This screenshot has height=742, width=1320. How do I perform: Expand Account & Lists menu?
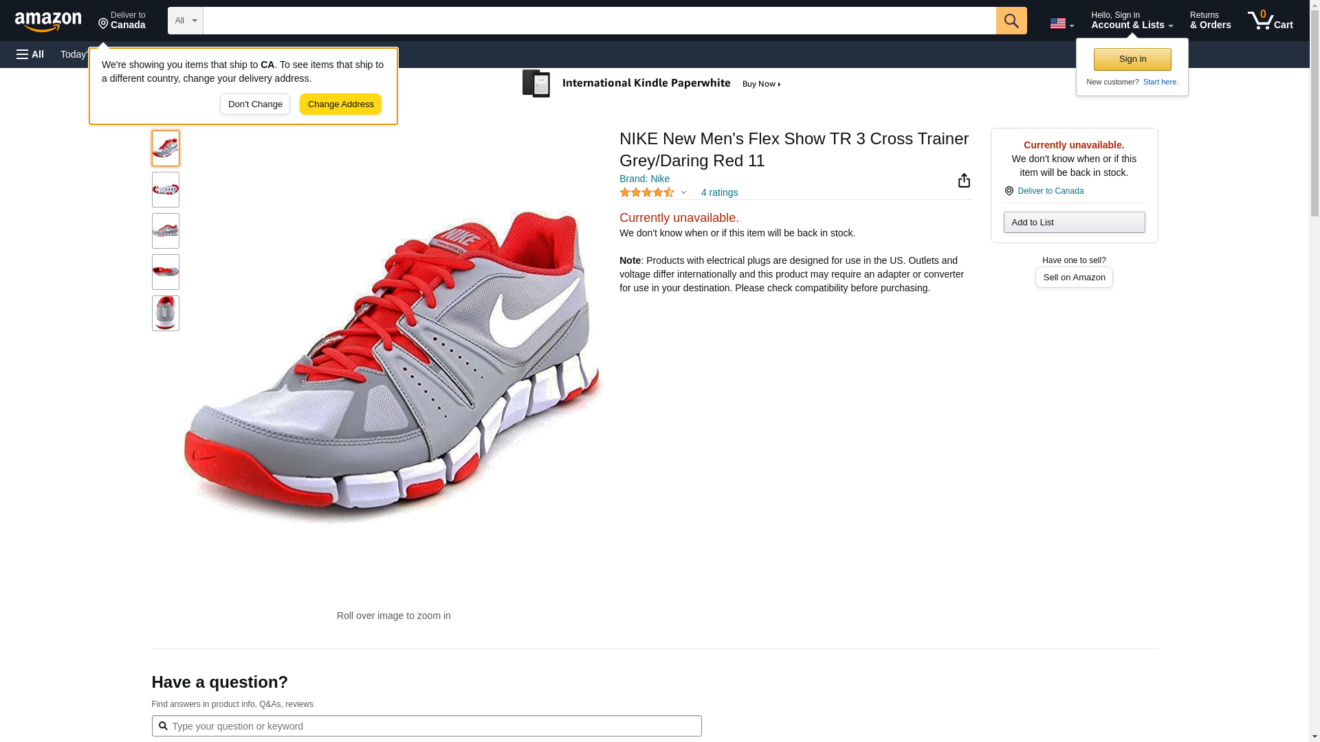tap(1132, 21)
